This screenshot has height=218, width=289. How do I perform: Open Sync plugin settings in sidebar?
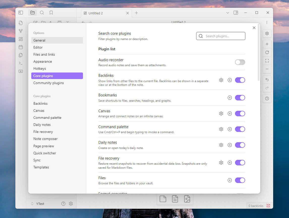[57, 160]
